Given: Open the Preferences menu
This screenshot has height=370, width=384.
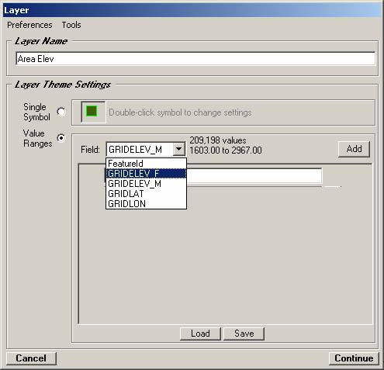Looking at the screenshot, I should pyautogui.click(x=29, y=25).
